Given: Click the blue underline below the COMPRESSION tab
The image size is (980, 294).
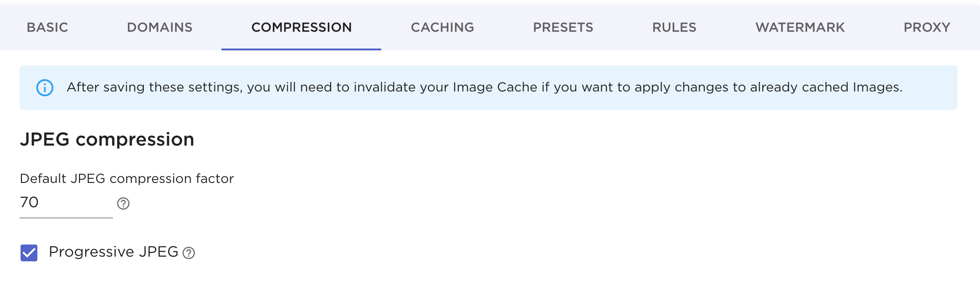Looking at the screenshot, I should click(301, 49).
